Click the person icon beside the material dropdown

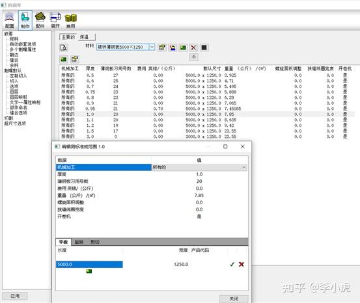pos(173,47)
